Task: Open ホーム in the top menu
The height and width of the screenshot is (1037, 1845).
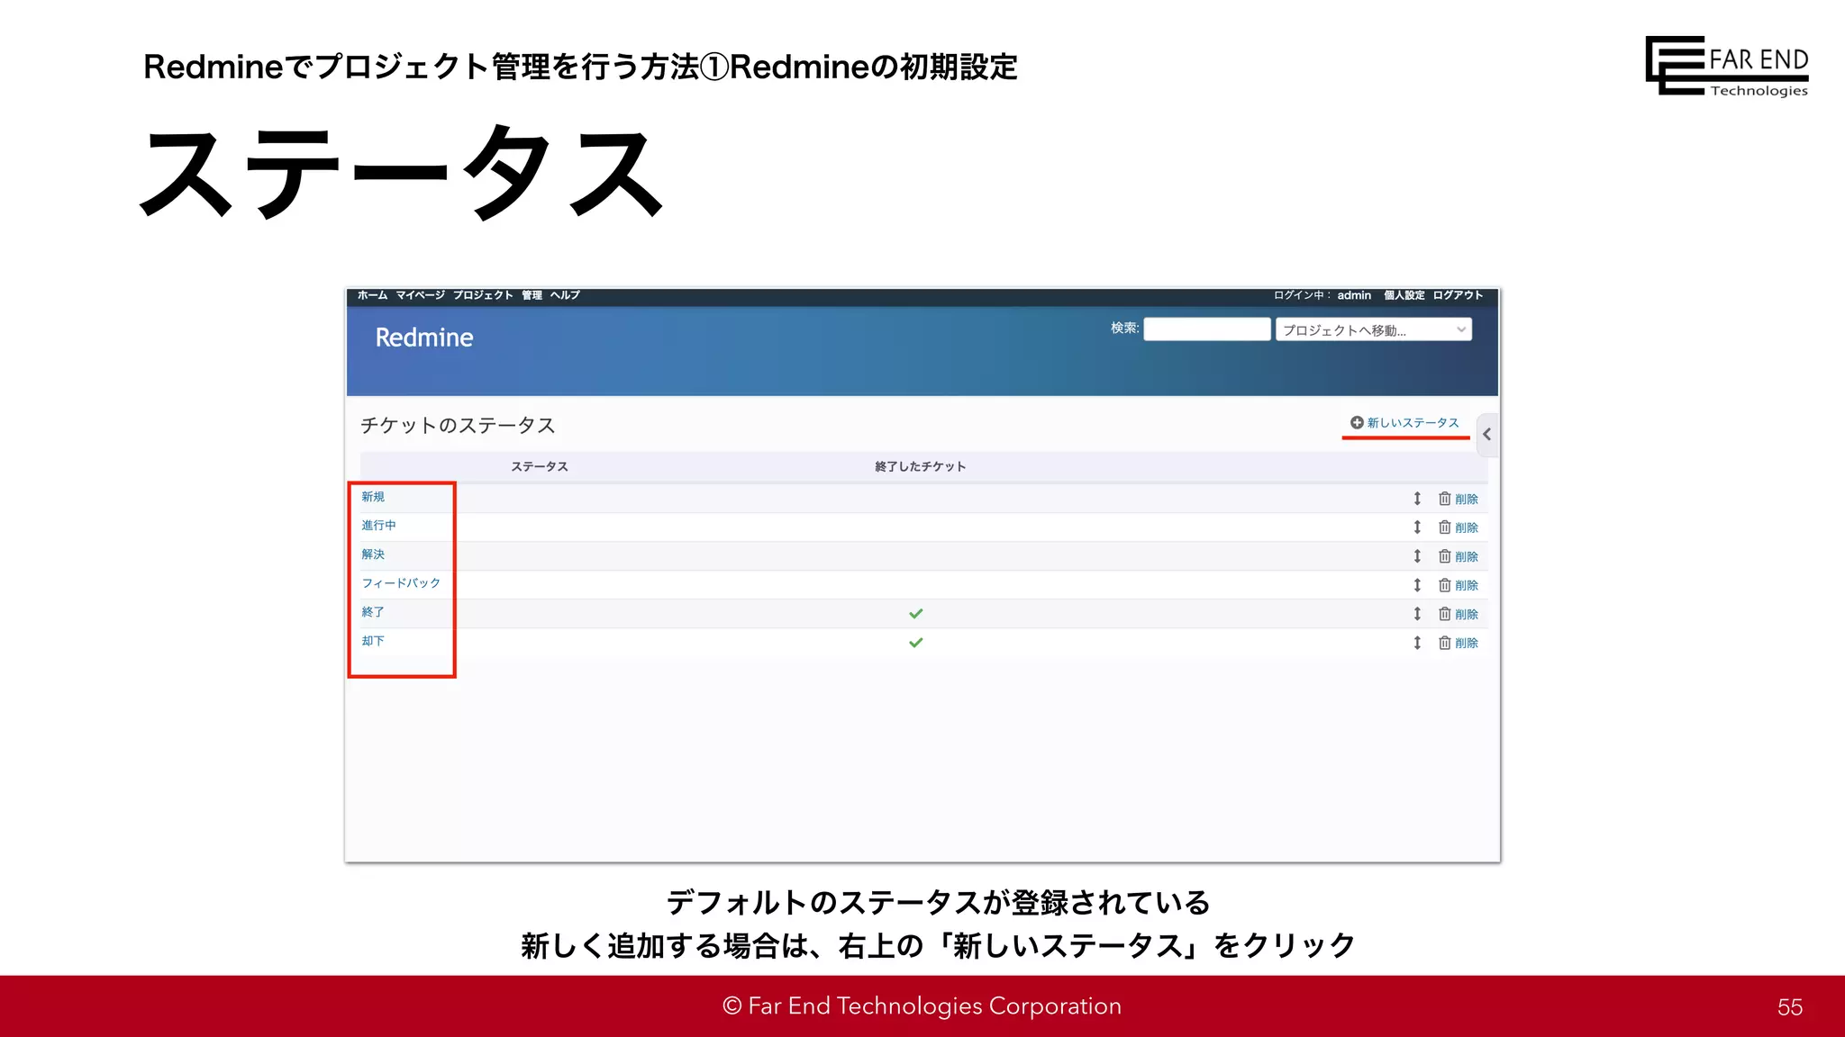Action: pyautogui.click(x=372, y=295)
